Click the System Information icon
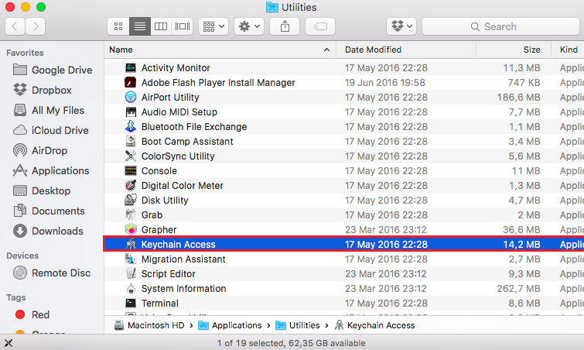 (131, 289)
